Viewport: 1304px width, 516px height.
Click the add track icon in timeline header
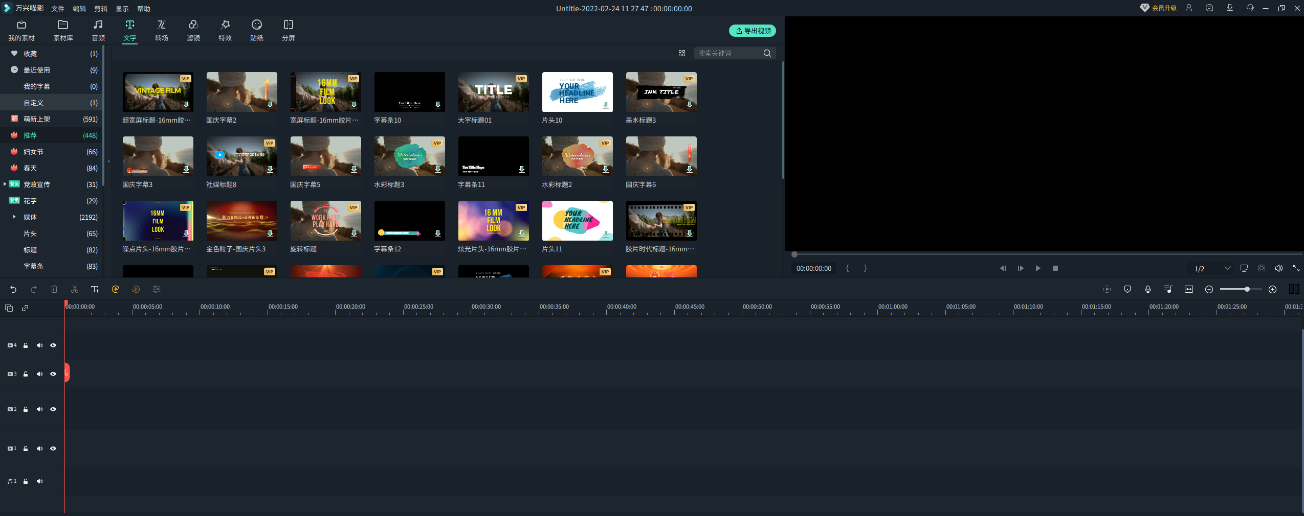pos(9,308)
